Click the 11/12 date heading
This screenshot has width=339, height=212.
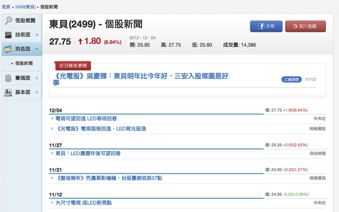coord(55,194)
